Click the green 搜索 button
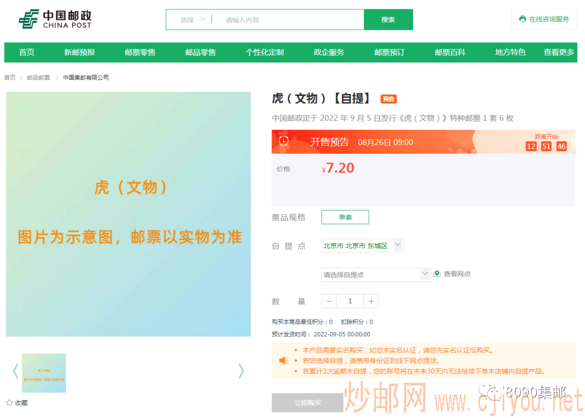Viewport: 585px width, 418px height. click(x=388, y=19)
